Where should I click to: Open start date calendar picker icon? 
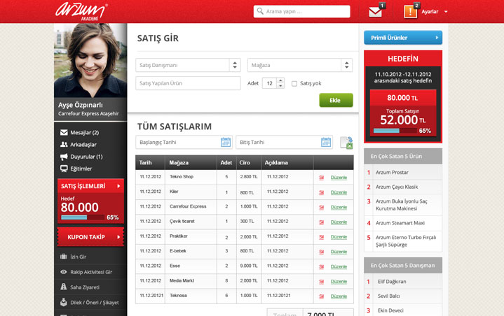pos(226,142)
